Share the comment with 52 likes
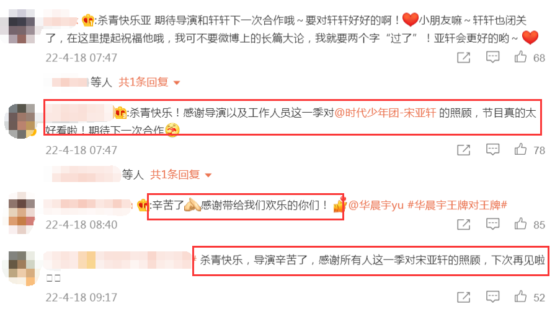560x317 pixels. click(x=464, y=297)
